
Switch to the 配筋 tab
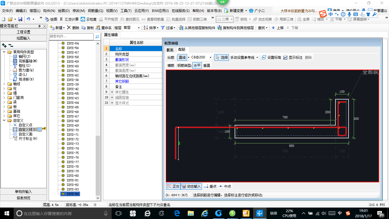[x=182, y=50]
